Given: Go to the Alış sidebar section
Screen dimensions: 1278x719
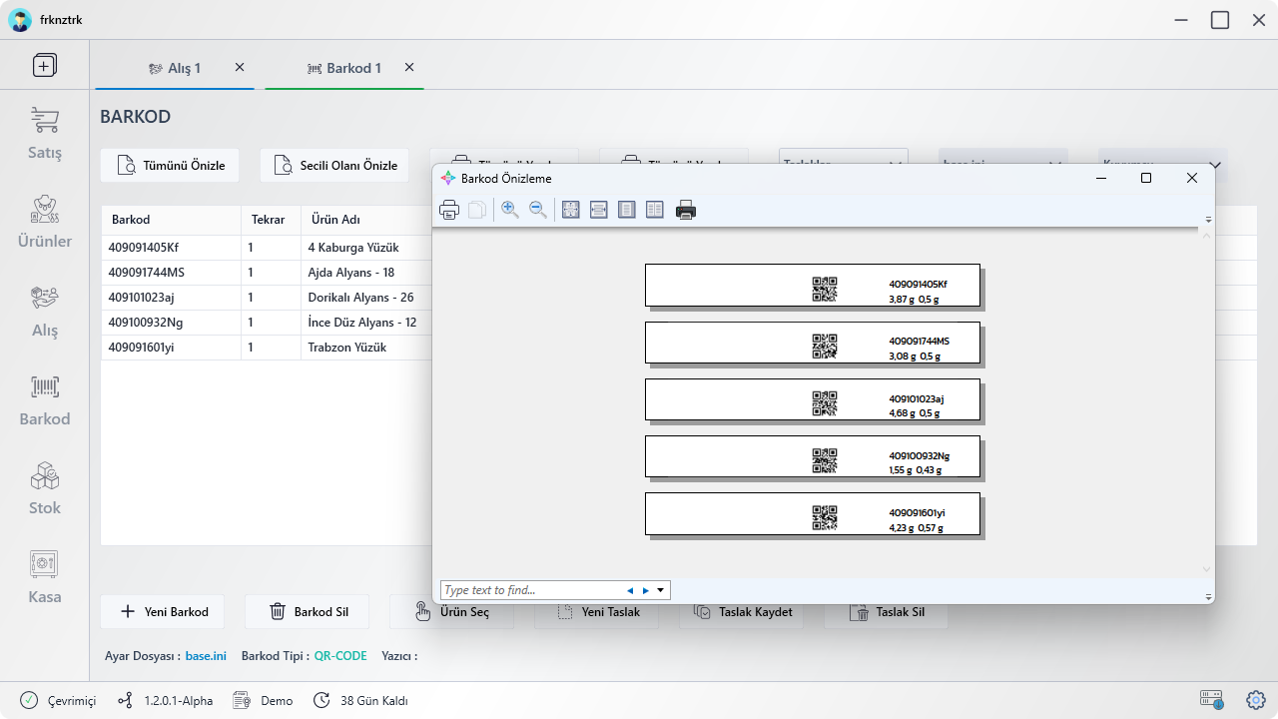Looking at the screenshot, I should click(x=45, y=311).
